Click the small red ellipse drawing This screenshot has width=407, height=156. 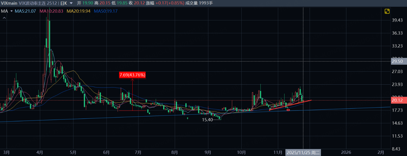(x=288, y=110)
